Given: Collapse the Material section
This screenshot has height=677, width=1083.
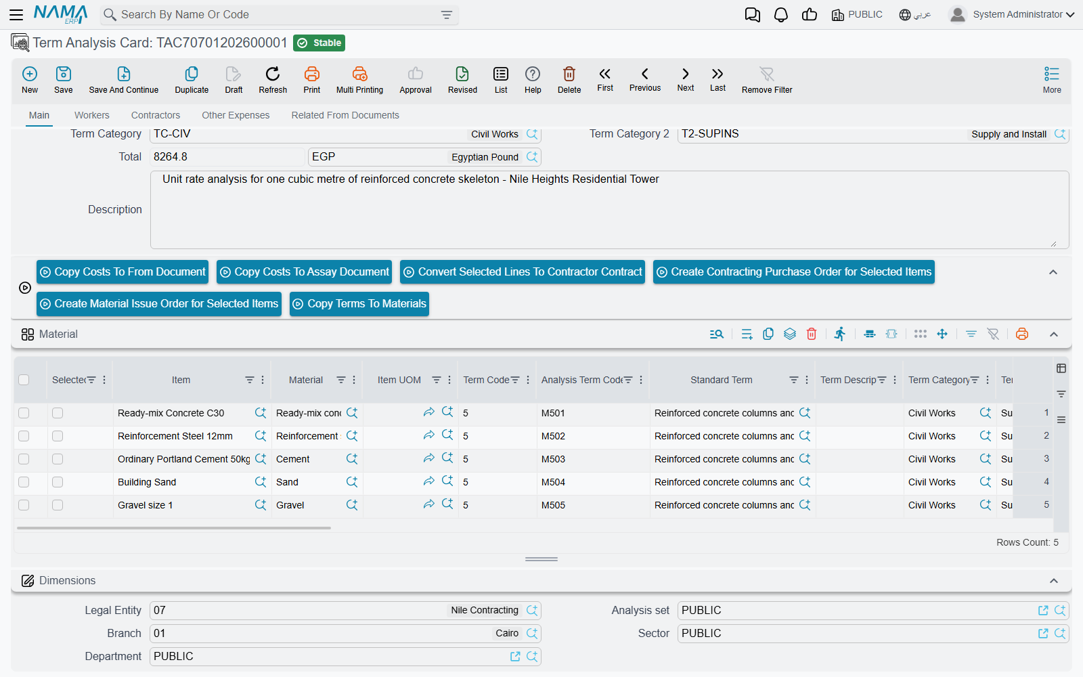Looking at the screenshot, I should tap(1054, 334).
